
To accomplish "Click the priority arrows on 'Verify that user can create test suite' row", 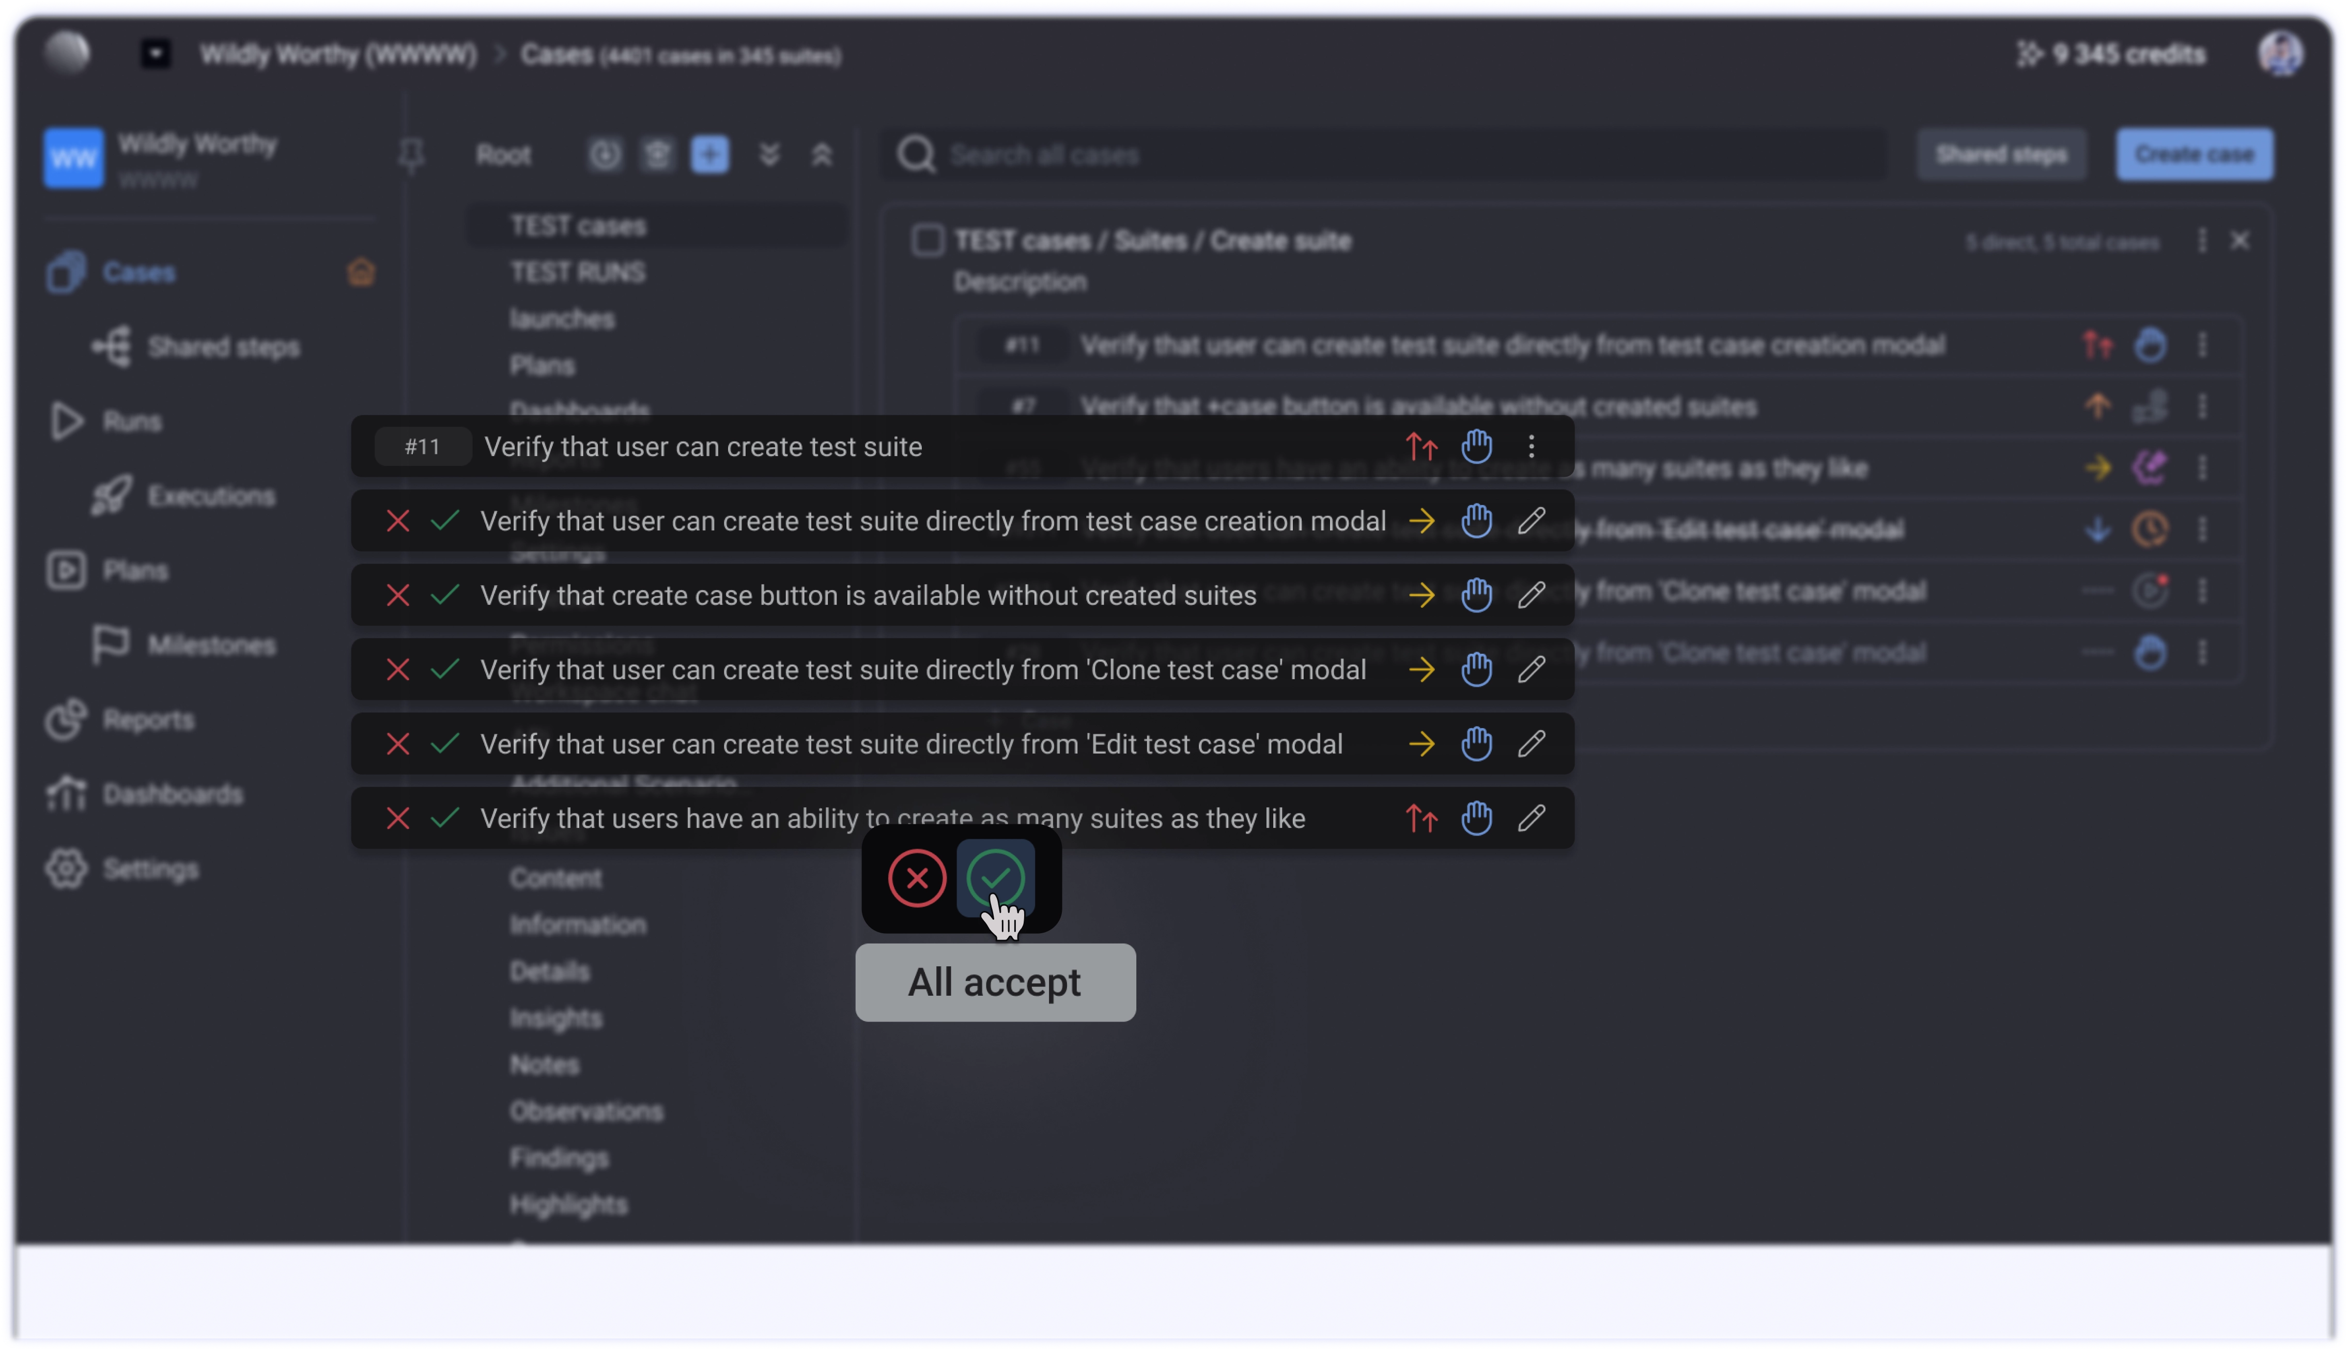I will coord(1422,447).
